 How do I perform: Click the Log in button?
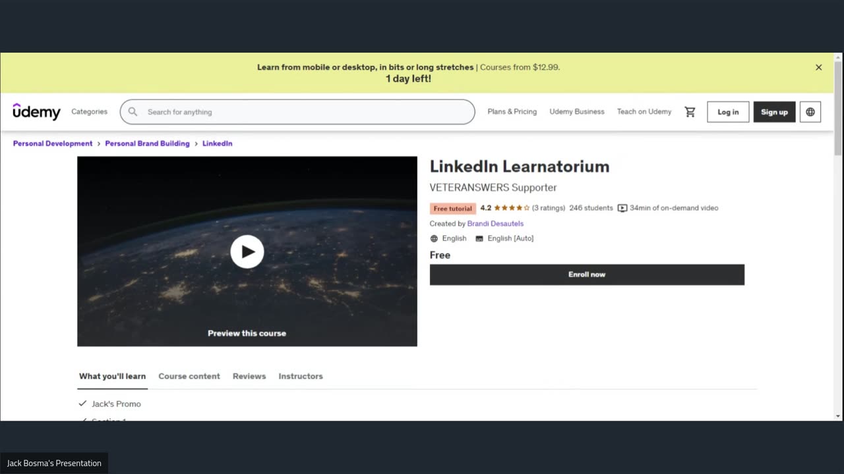coord(728,112)
